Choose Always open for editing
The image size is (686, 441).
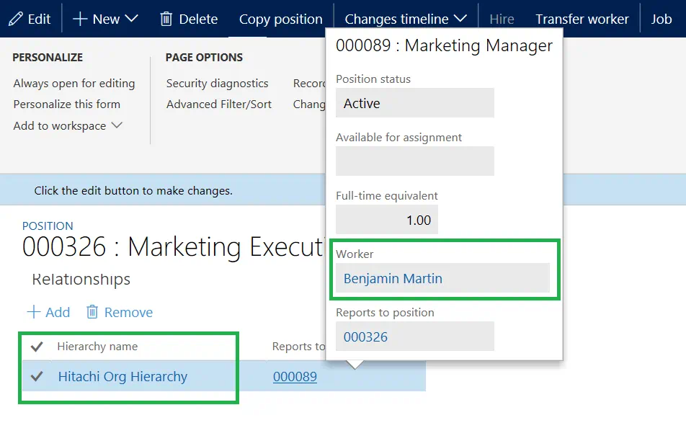coord(74,83)
